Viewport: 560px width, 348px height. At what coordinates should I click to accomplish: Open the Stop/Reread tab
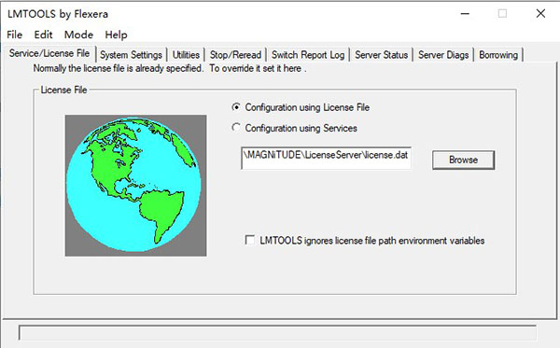[235, 55]
